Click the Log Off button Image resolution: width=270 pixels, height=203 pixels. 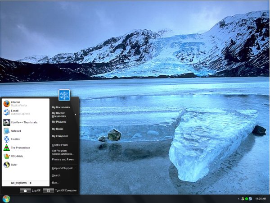click(x=30, y=190)
